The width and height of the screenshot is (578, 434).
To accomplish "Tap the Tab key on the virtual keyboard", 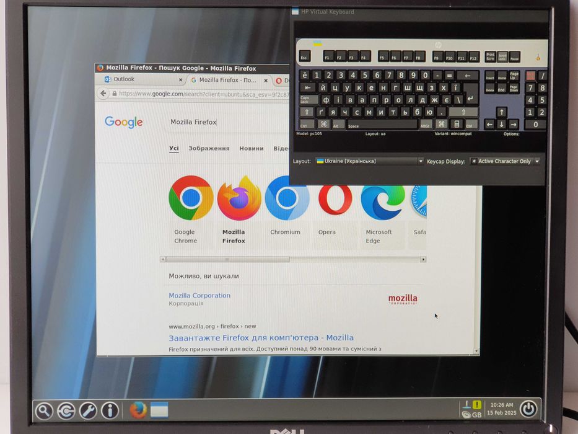I will (307, 88).
